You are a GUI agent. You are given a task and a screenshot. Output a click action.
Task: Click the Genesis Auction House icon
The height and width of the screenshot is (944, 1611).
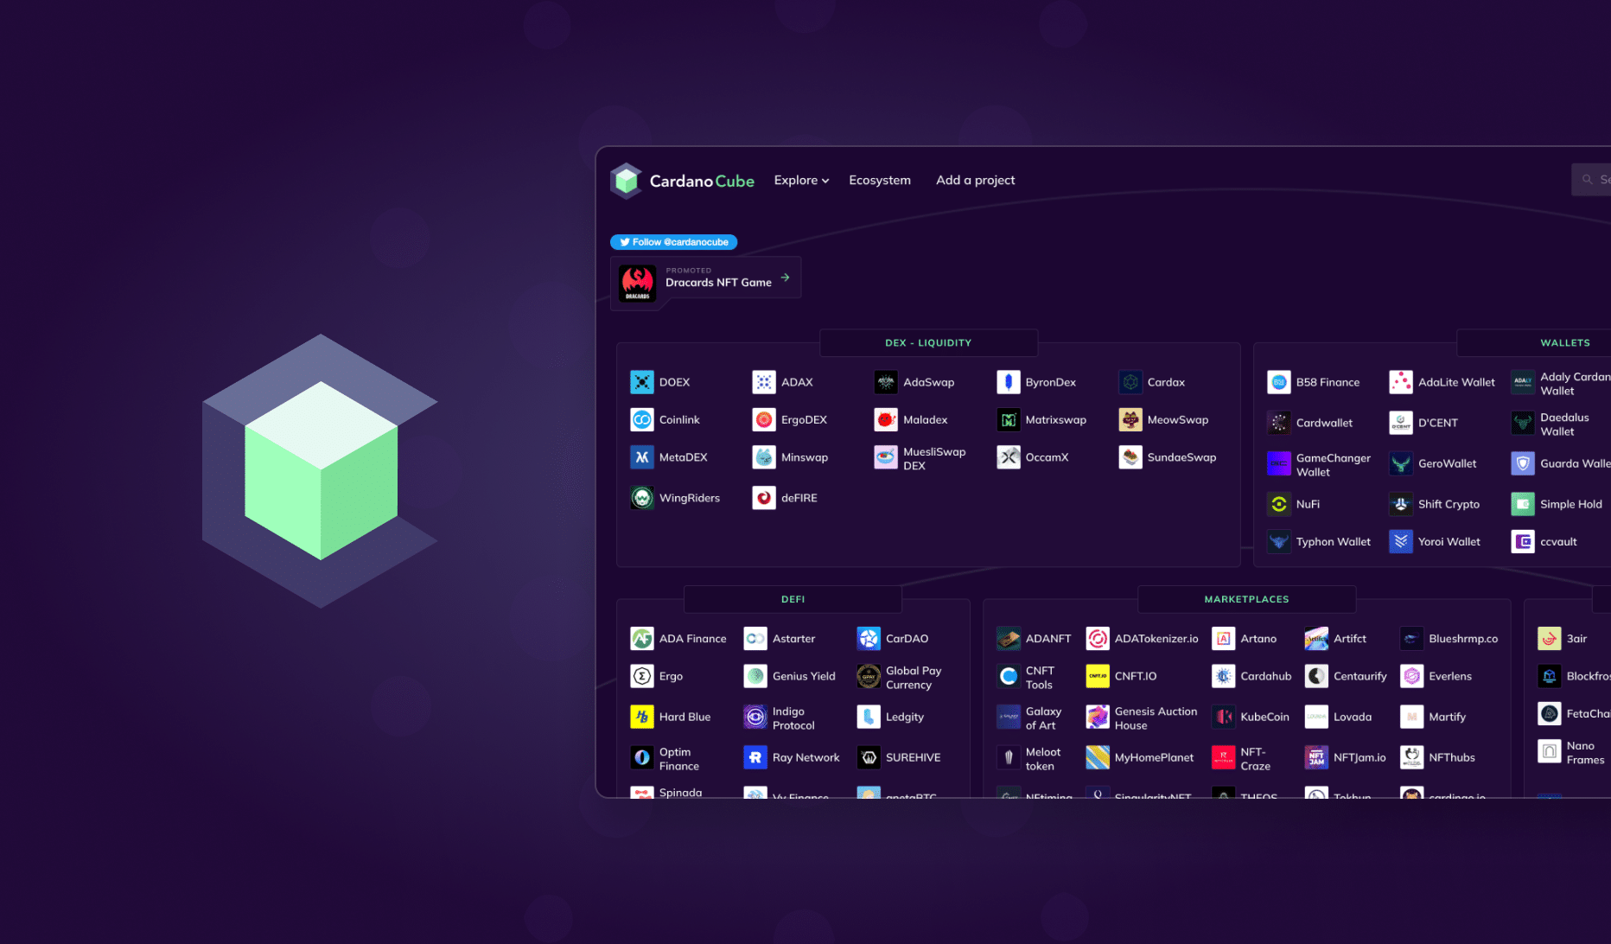click(1098, 717)
